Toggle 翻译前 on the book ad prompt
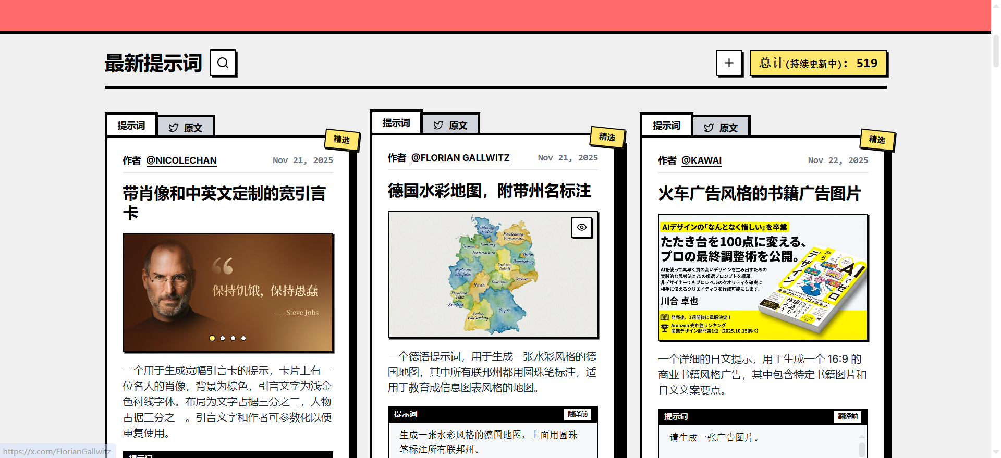The width and height of the screenshot is (1001, 458). point(848,416)
